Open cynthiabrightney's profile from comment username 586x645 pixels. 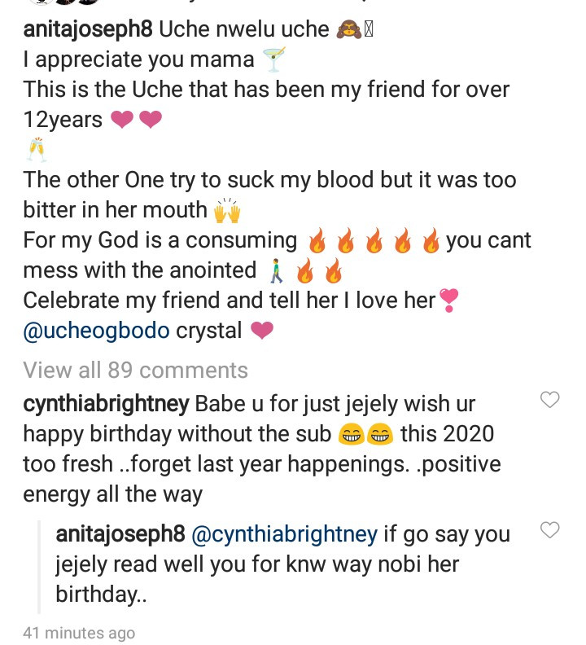point(106,404)
